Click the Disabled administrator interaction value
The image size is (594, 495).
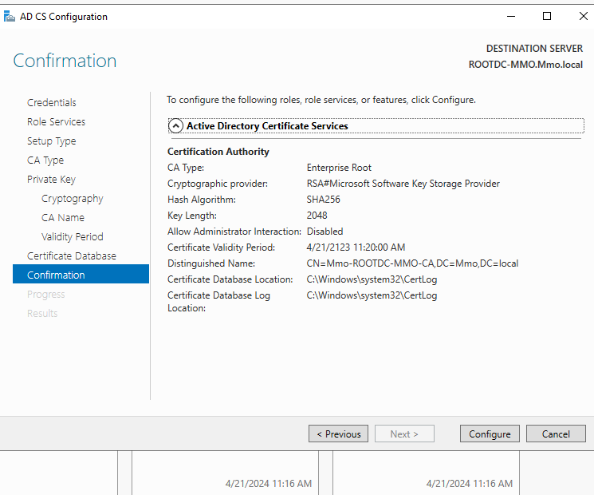click(325, 232)
